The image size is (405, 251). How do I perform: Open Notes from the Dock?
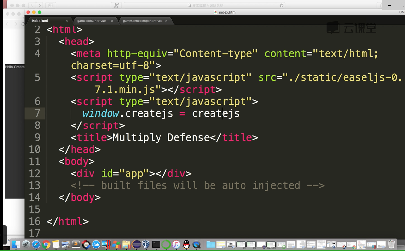(56, 244)
